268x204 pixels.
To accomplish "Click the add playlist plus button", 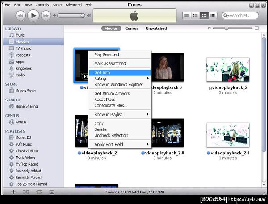I will point(13,192).
